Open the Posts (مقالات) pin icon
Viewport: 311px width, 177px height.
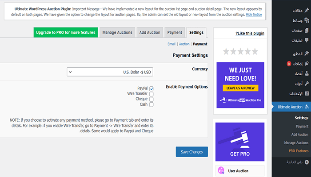307,11
